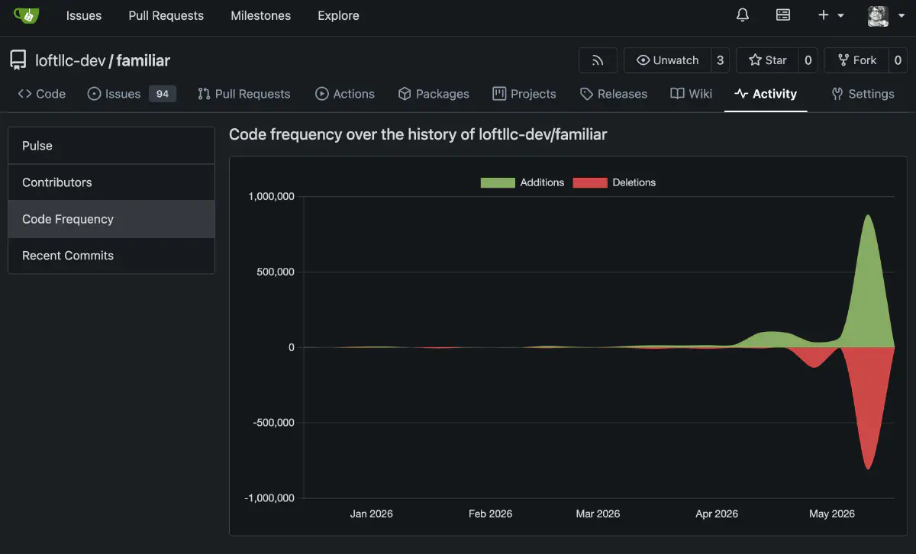Click the Apr 2026 axis label
Image resolution: width=916 pixels, height=554 pixels.
pos(717,514)
